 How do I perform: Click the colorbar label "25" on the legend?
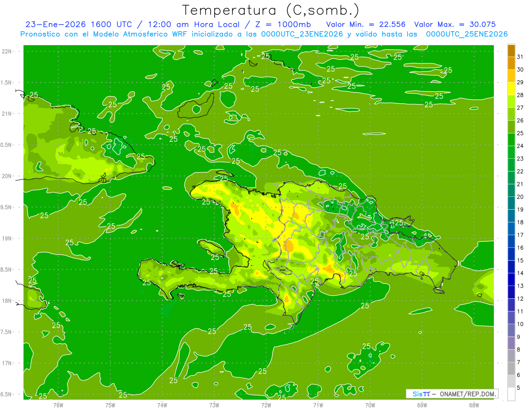pyautogui.click(x=520, y=133)
